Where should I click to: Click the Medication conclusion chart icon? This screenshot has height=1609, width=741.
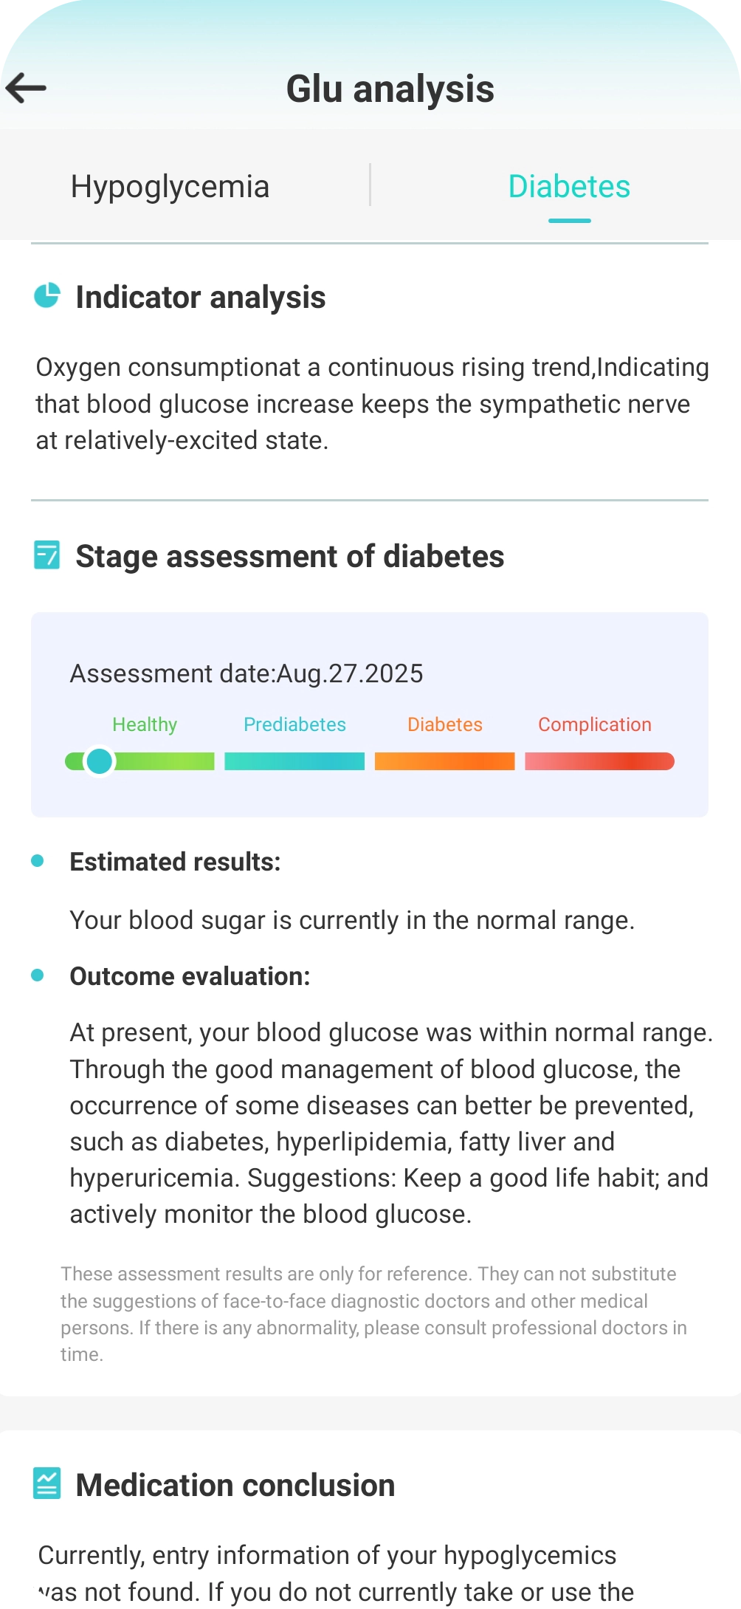coord(47,1483)
